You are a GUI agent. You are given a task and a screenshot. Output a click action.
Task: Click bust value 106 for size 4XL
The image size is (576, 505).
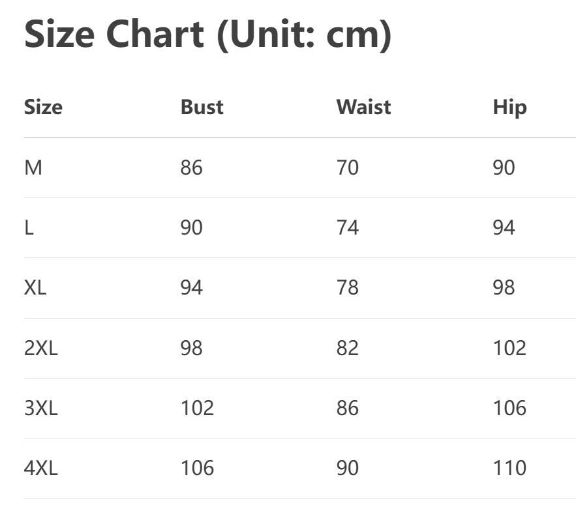[x=197, y=468]
